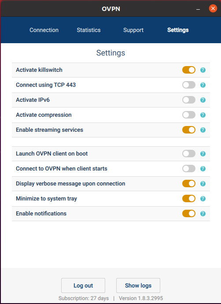The width and height of the screenshot is (221, 304).
Task: Open the Statistics tab
Action: 89,30
